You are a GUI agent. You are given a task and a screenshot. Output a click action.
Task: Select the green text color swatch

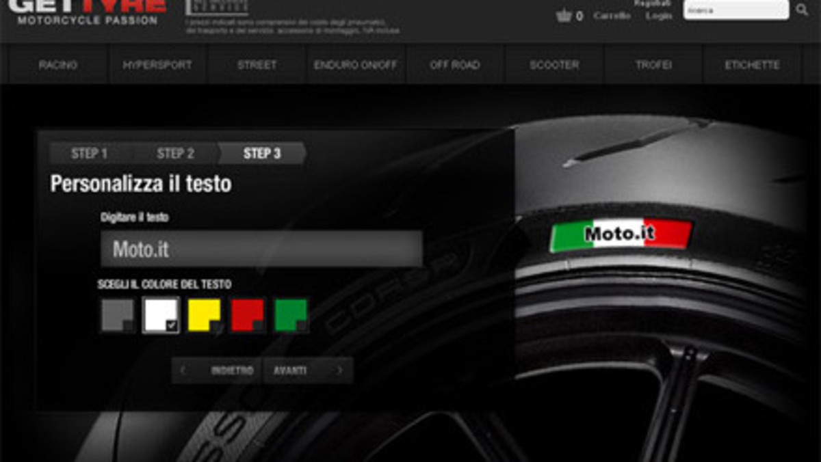291,315
